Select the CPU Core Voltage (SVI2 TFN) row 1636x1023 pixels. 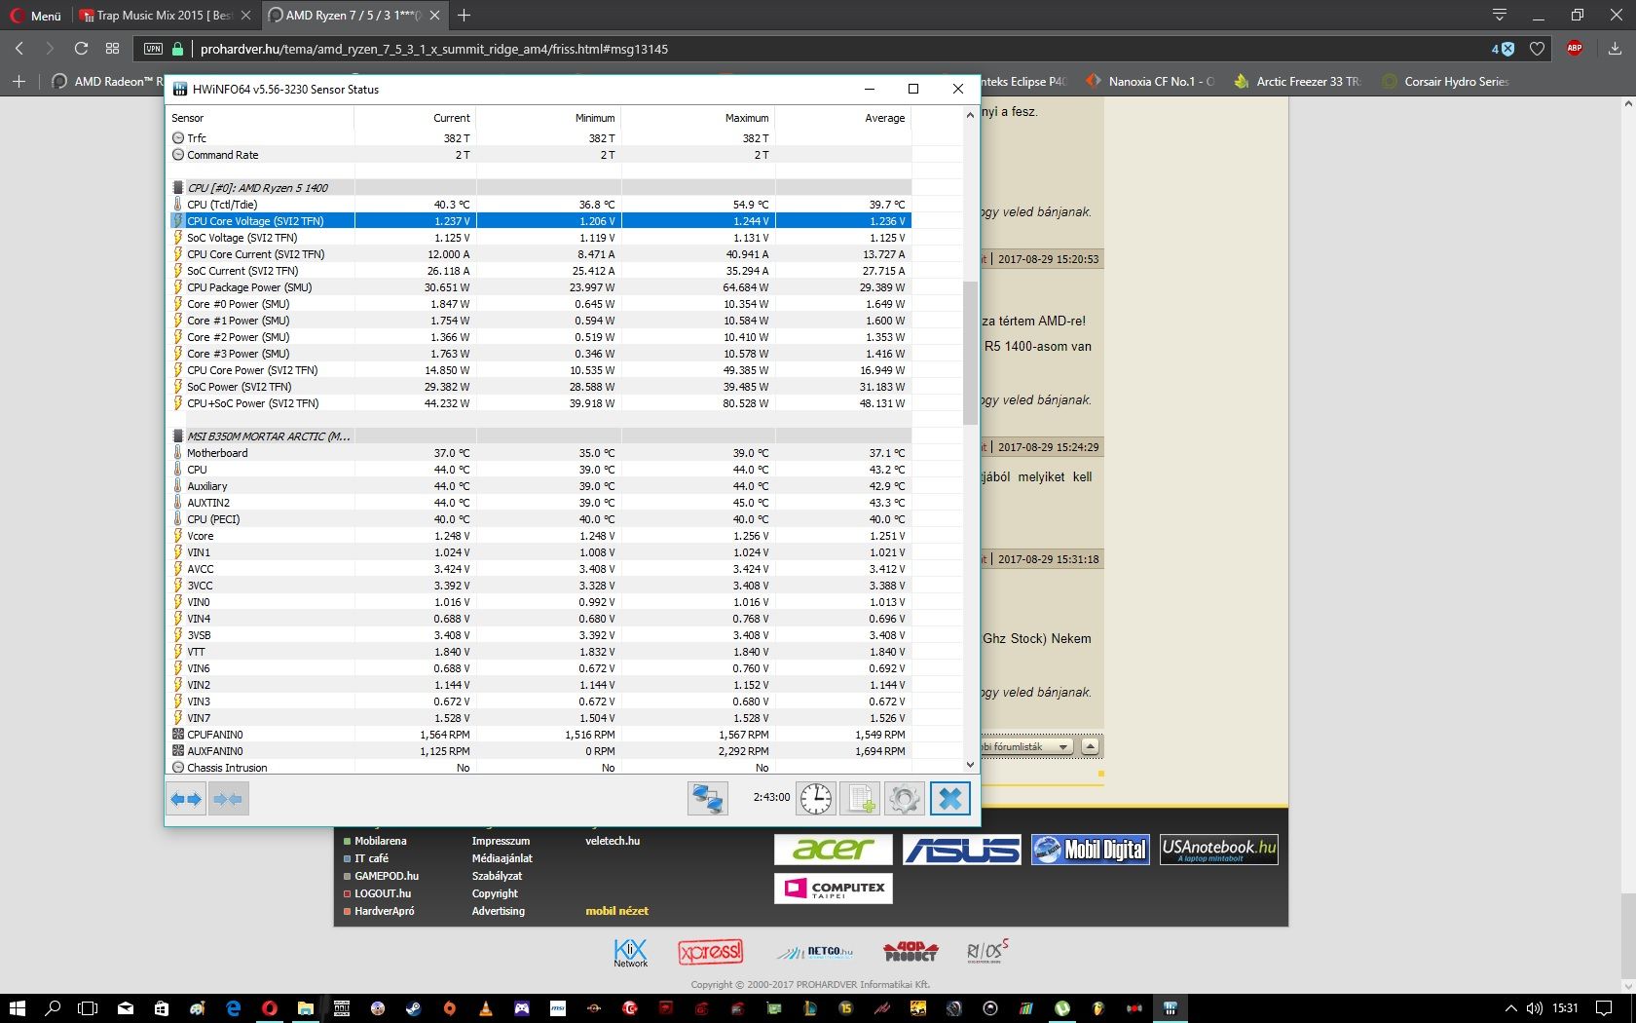(x=540, y=221)
